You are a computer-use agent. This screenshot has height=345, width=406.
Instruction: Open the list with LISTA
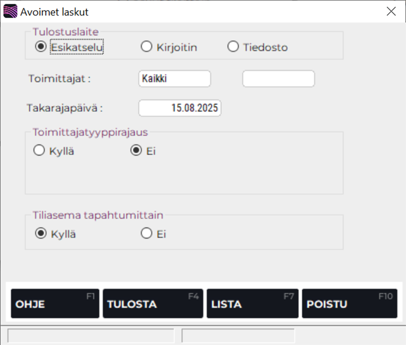pyautogui.click(x=252, y=303)
